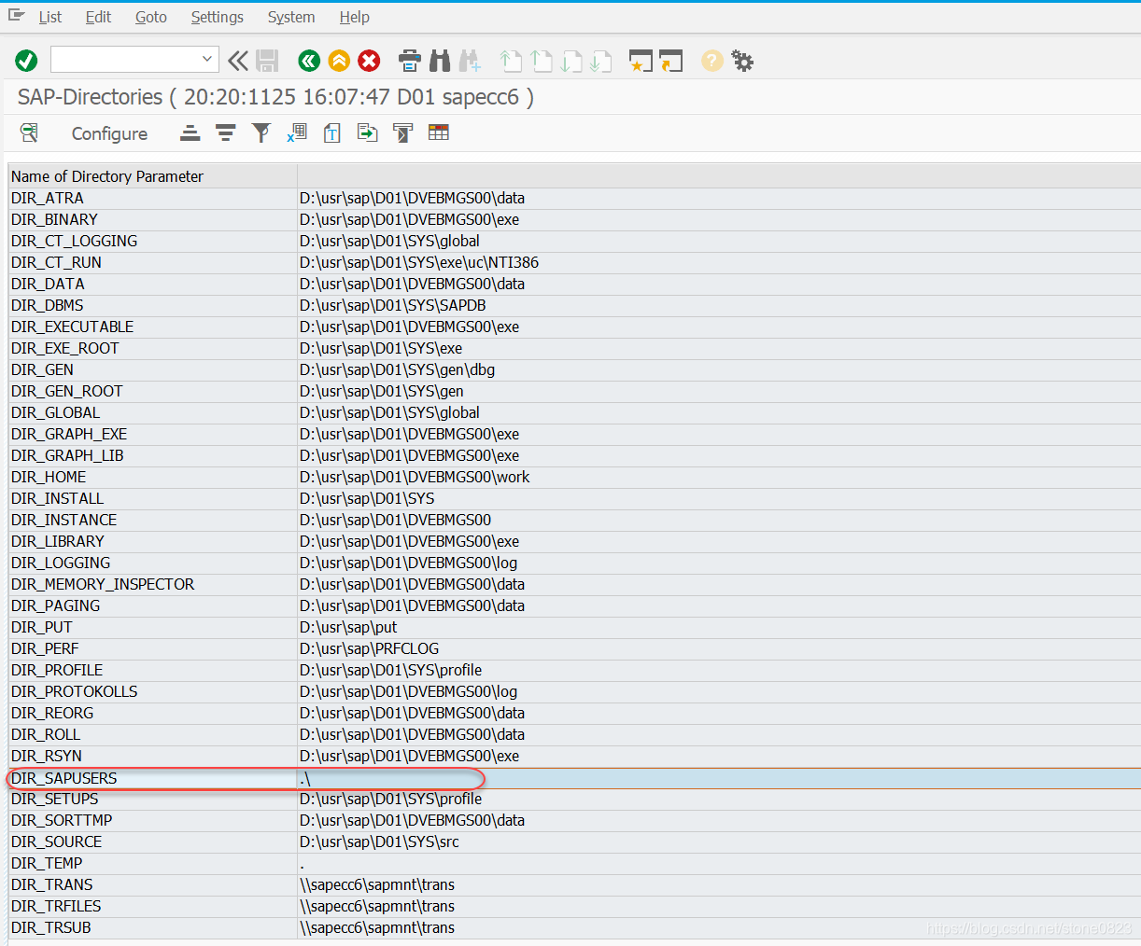Viewport: 1141px width, 946px height.
Task: Click the Find Next binoculars icon
Action: point(470,61)
